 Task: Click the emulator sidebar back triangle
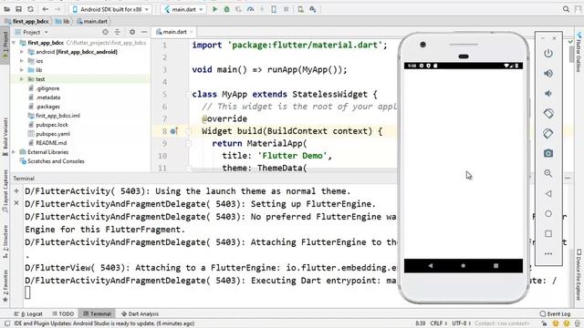[548, 193]
